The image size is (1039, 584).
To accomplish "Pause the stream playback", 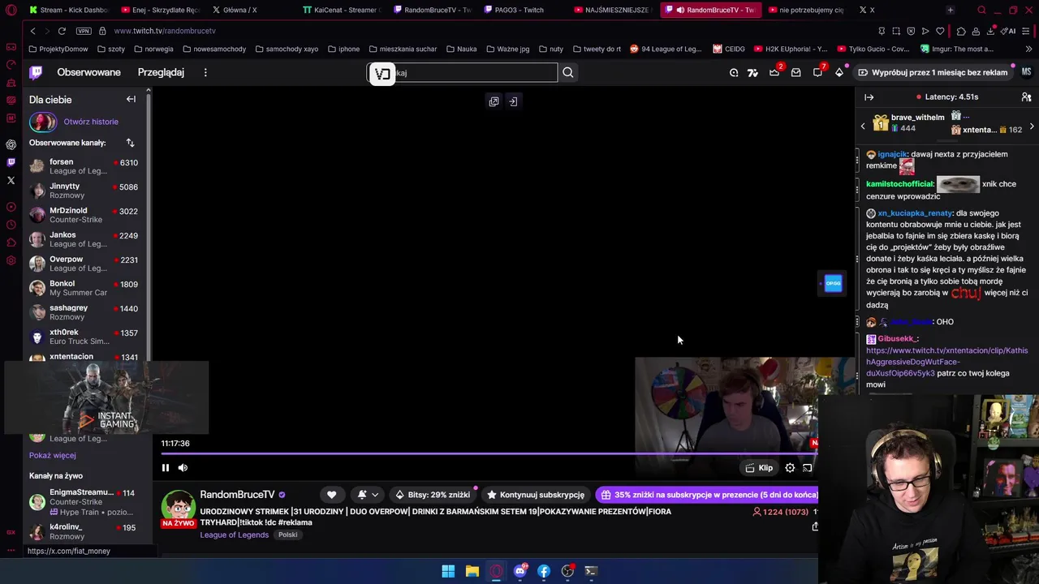I will (165, 467).
